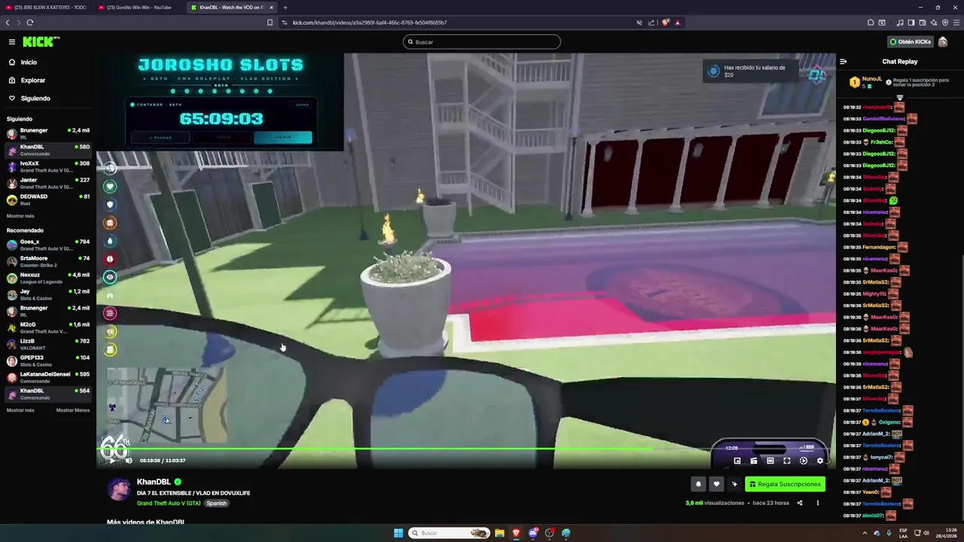Share the video
Image resolution: width=964 pixels, height=542 pixels.
click(800, 503)
